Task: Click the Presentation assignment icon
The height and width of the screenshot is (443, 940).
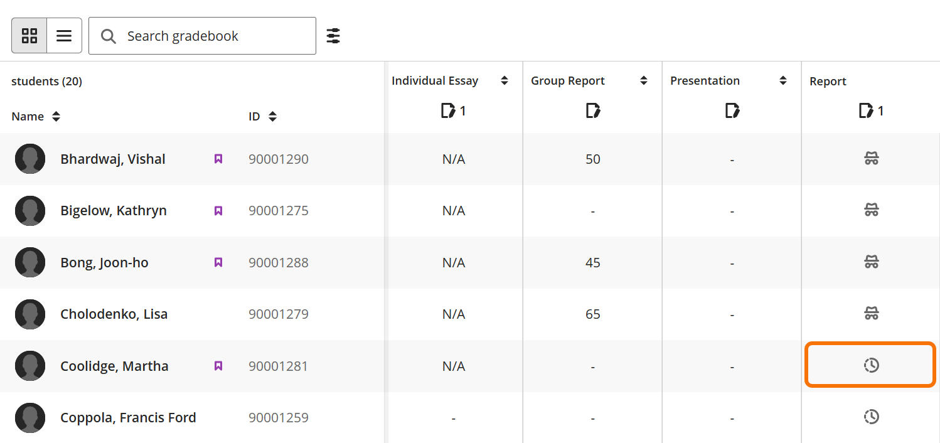Action: (x=732, y=111)
